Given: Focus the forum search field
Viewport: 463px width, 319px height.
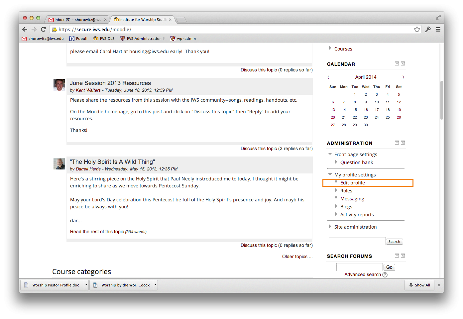Looking at the screenshot, I should coord(359,267).
